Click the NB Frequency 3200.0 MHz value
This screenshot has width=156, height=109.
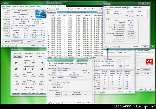(x=140, y=16)
